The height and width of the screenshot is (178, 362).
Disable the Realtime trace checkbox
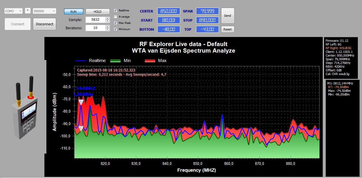click(x=115, y=11)
